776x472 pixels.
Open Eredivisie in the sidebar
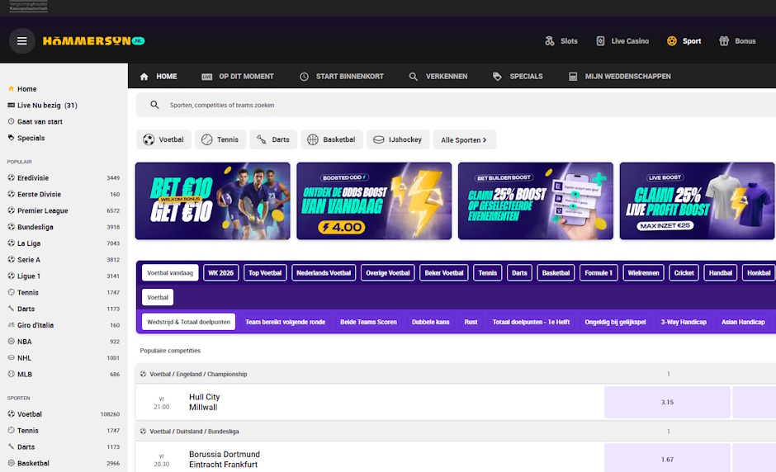[64, 177]
